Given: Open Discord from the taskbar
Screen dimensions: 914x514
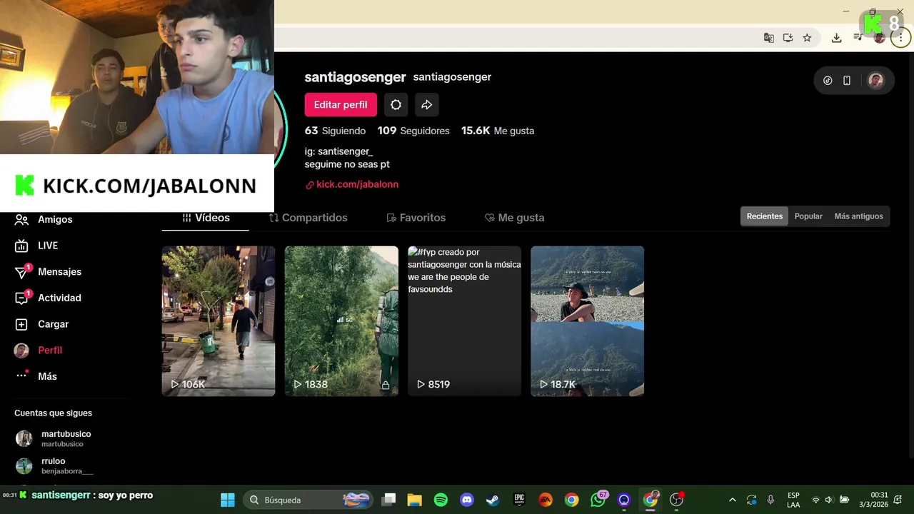Looking at the screenshot, I should pos(467,500).
